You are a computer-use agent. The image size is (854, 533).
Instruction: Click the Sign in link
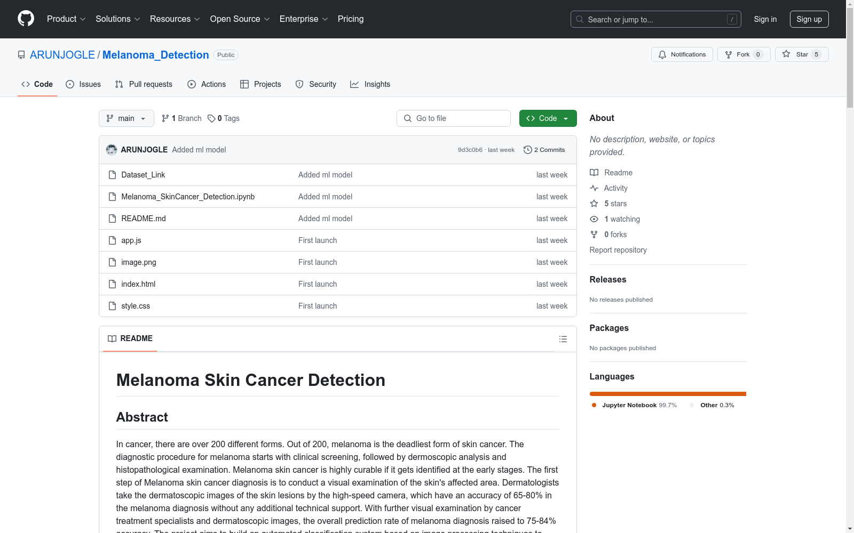point(765,19)
